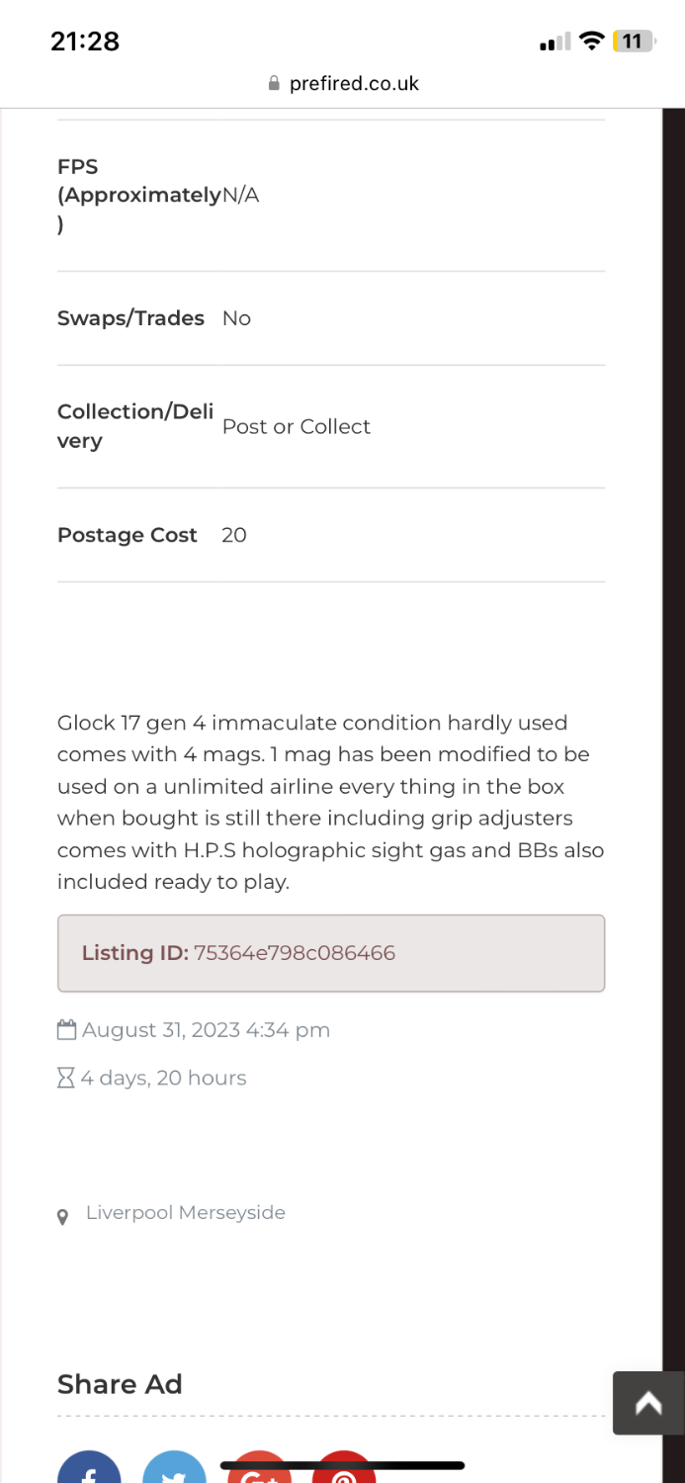Viewport: 685px width, 1483px height.
Task: Tap the scroll-to-top arrow button
Action: (648, 1403)
